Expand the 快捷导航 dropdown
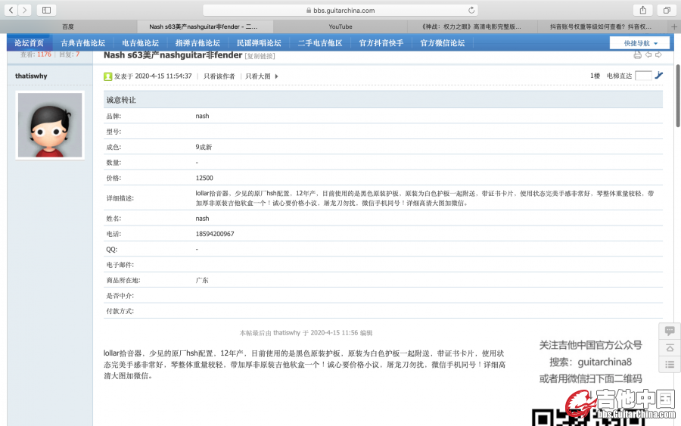Screen dimensions: 681x426 (x=639, y=43)
